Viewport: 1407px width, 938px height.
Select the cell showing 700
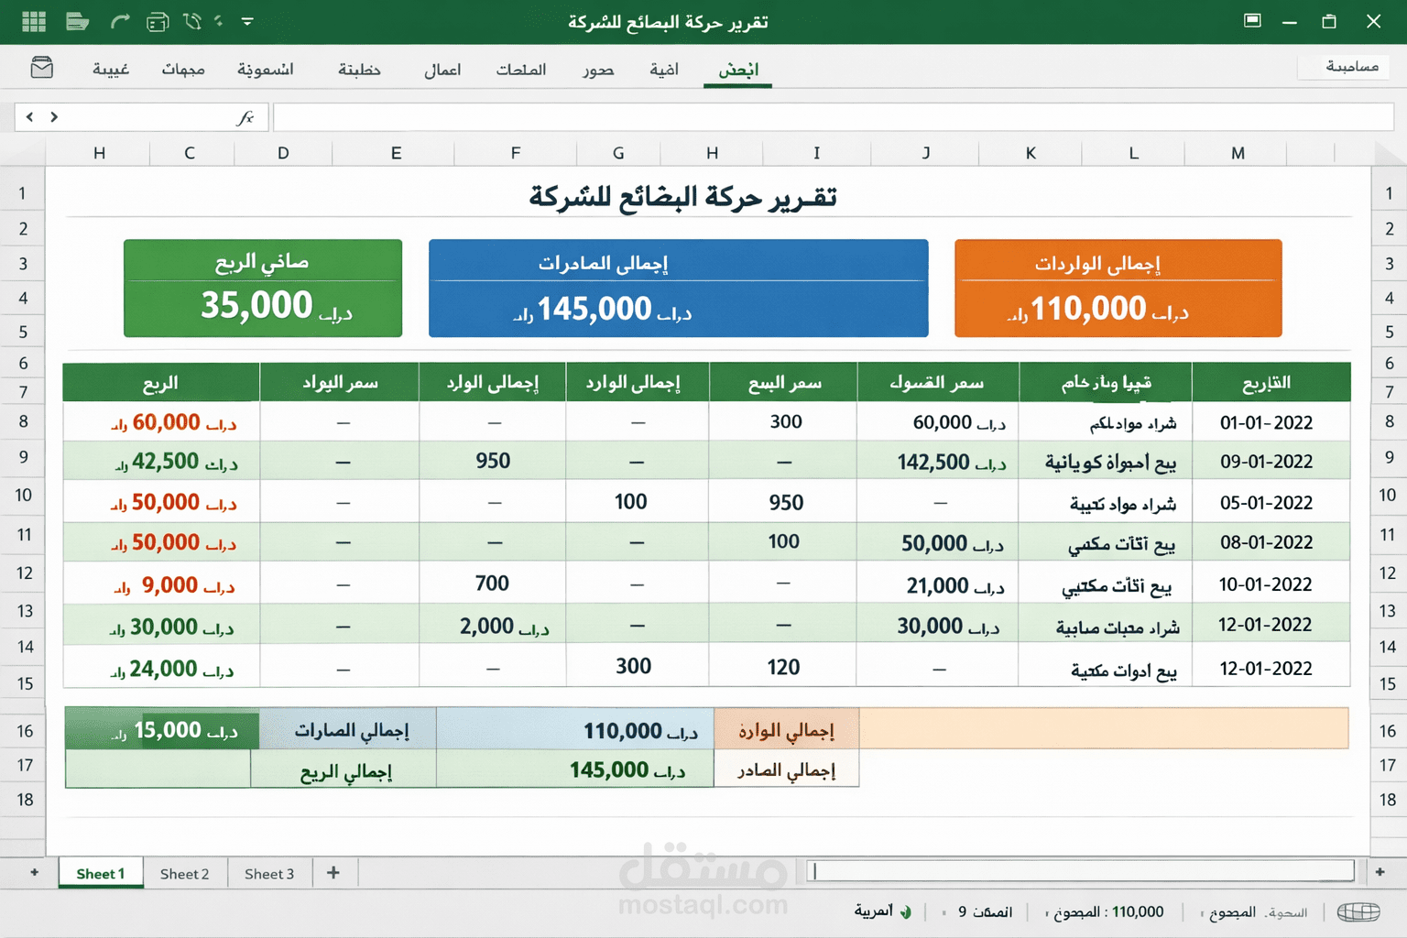(493, 584)
